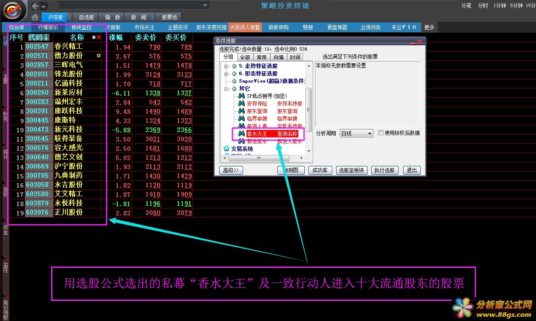The image size is (536, 321).
Task: Open the back history dropdown arrow
Action: click(x=44, y=6)
